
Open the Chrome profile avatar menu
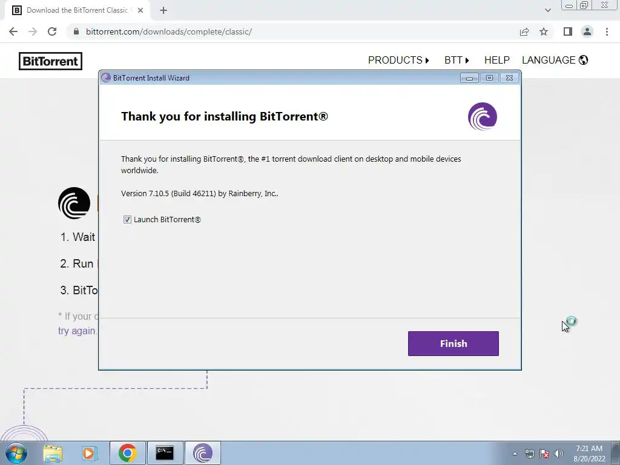[587, 31]
